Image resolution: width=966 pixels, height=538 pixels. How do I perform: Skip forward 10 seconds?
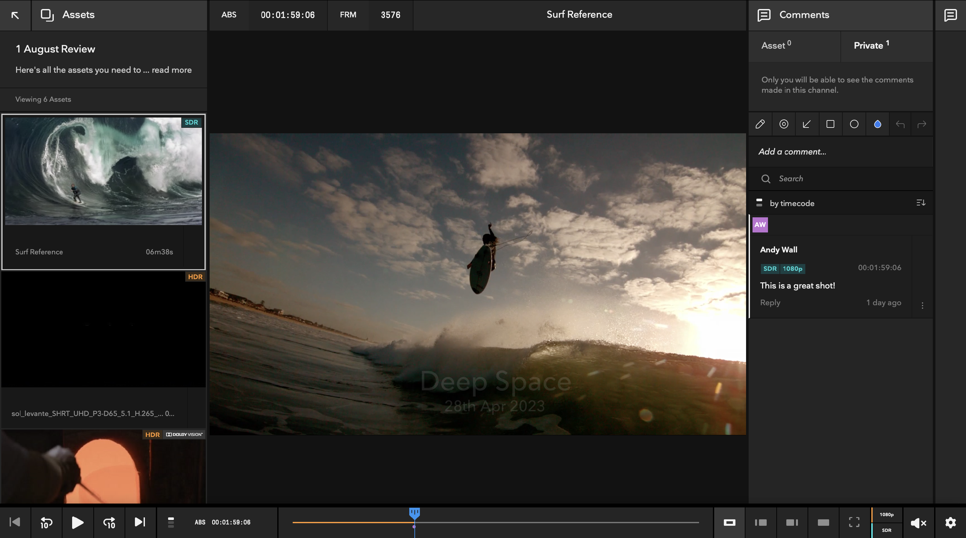(x=109, y=522)
